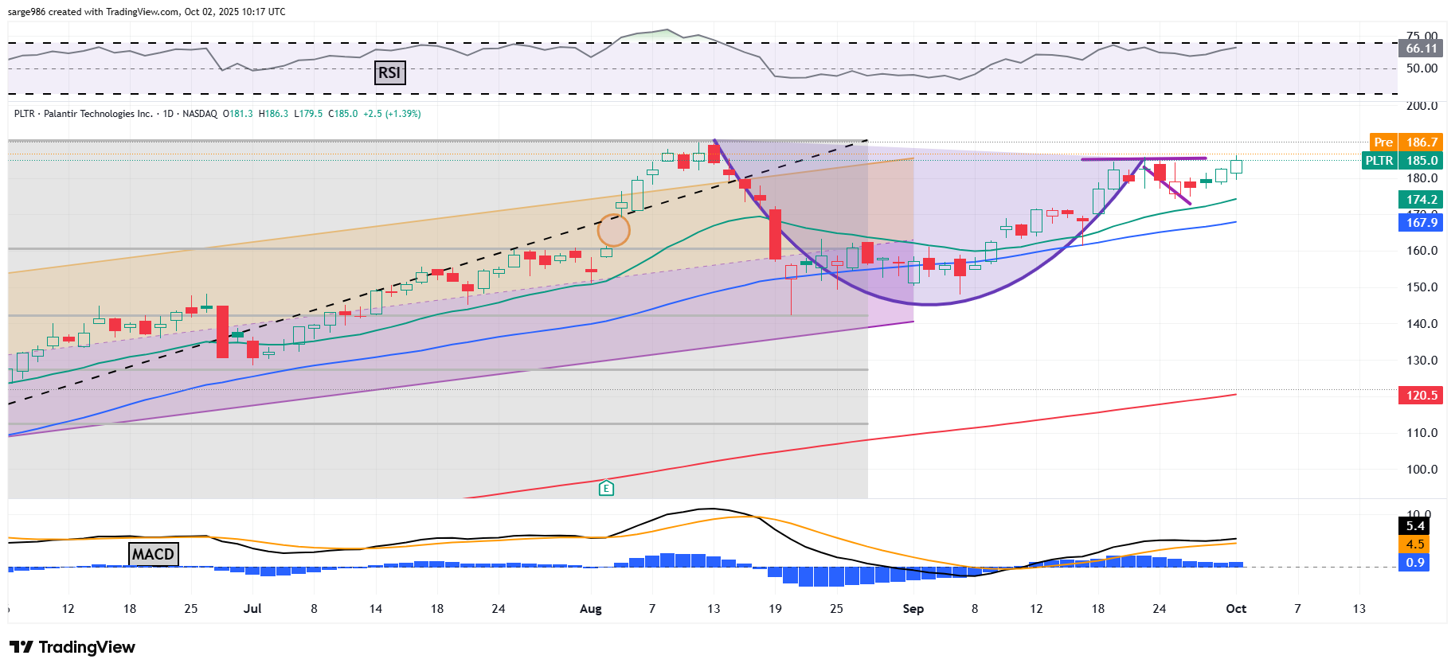This screenshot has height=671, width=1455.
Task: Click the orange Pre 186.7 price tag
Action: coord(1406,142)
